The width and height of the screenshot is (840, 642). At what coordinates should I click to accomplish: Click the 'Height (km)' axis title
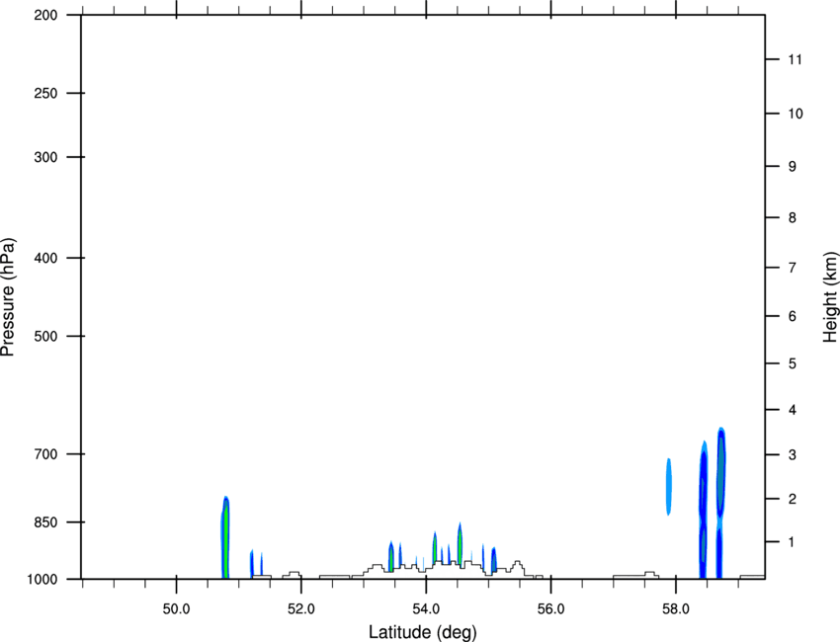tap(830, 296)
